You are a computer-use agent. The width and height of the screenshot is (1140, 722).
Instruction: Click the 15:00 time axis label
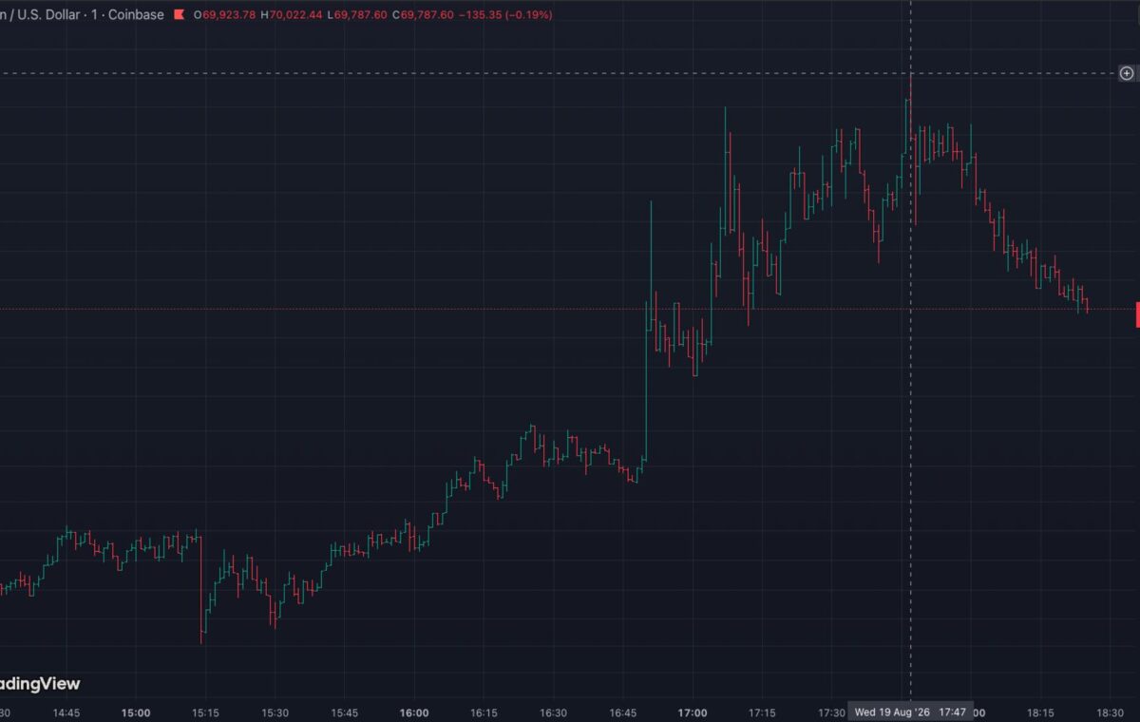[x=135, y=712]
